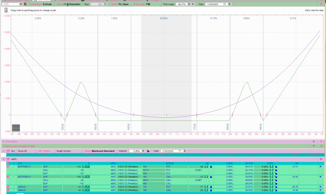The image size is (326, 194).
Task: Remove the PUT butterfly row with the X icon
Action: pyautogui.click(x=320, y=166)
